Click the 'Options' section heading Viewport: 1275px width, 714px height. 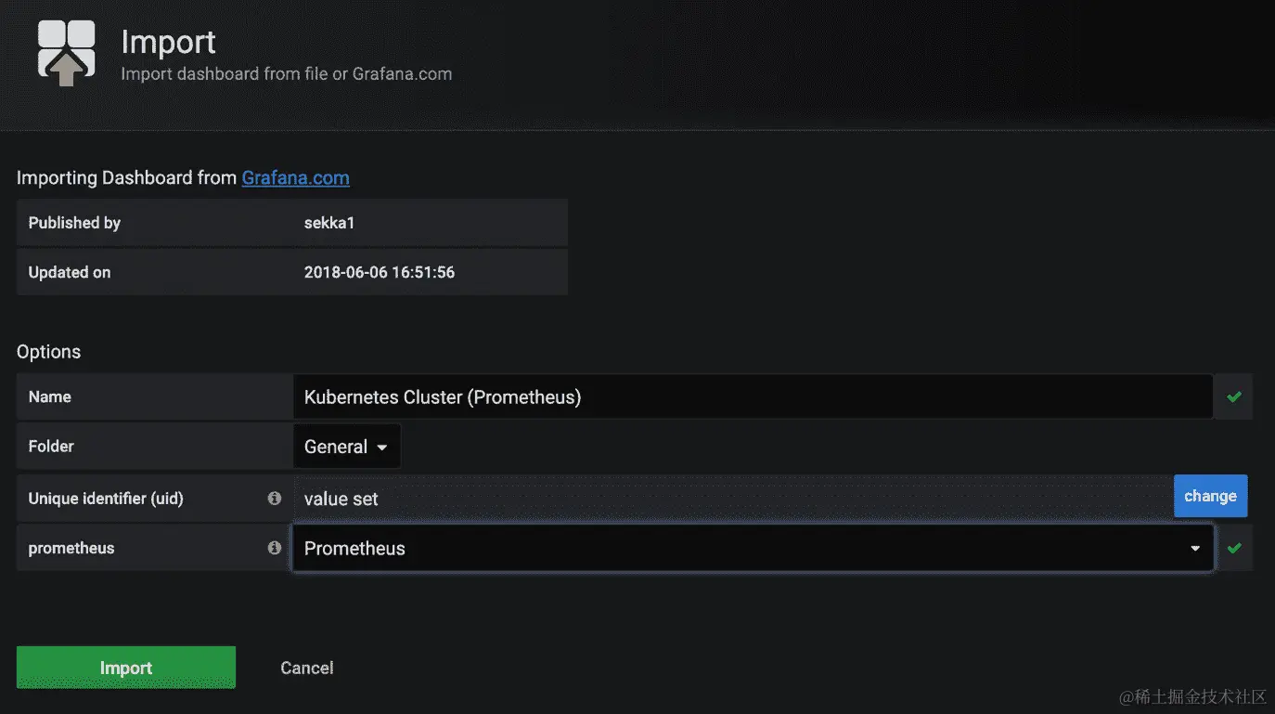(x=48, y=352)
